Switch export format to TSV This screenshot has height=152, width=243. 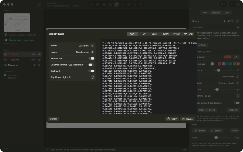(x=144, y=34)
